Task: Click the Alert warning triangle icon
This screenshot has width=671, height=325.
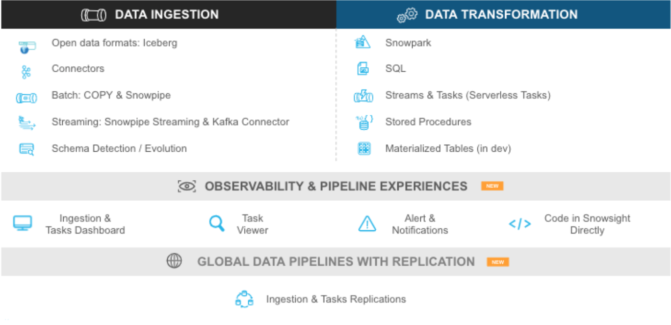Action: 367,224
